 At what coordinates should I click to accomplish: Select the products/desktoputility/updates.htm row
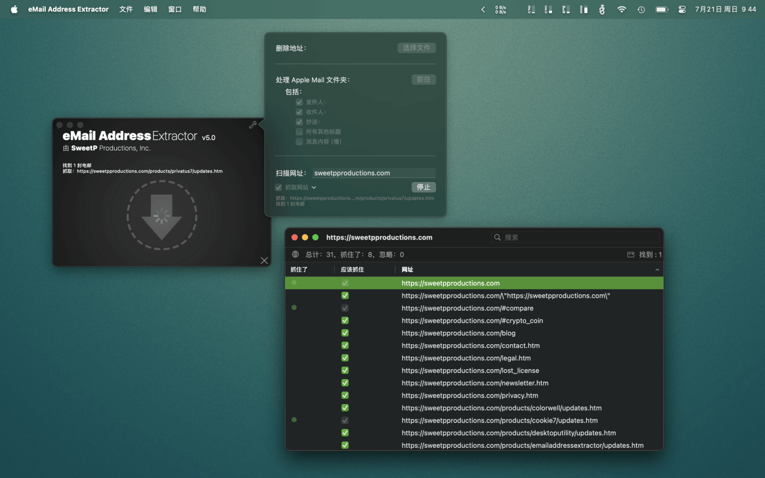(474, 433)
